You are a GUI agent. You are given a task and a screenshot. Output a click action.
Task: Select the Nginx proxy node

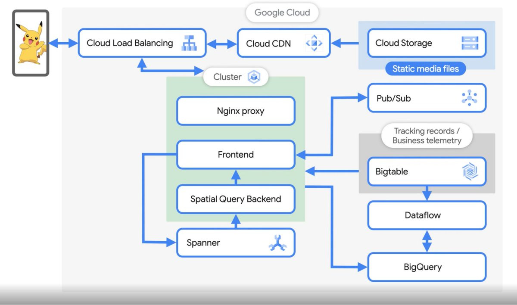pyautogui.click(x=235, y=111)
